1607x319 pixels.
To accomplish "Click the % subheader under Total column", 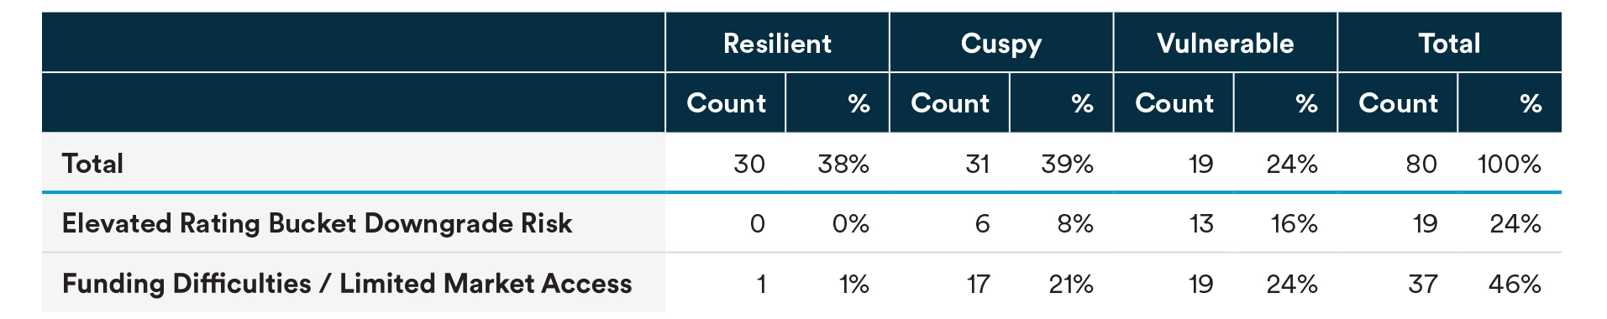I will pyautogui.click(x=1531, y=103).
